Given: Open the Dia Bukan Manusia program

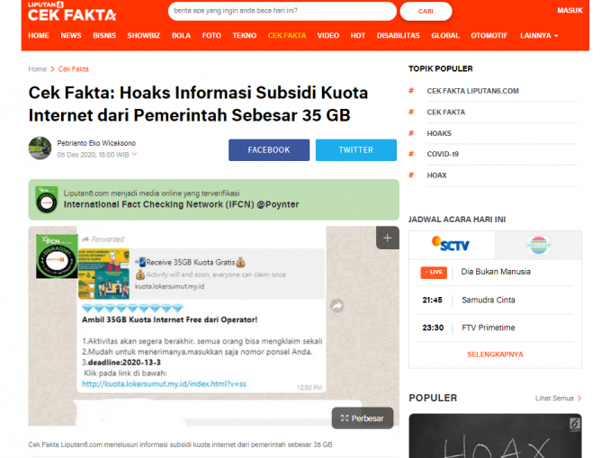Looking at the screenshot, I should point(496,272).
